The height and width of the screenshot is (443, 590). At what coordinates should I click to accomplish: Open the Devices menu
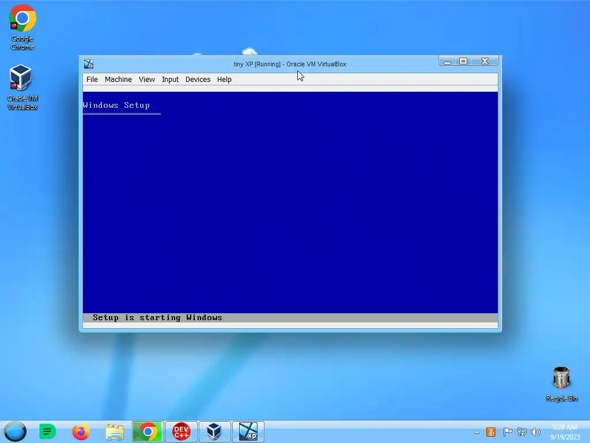pyautogui.click(x=198, y=80)
